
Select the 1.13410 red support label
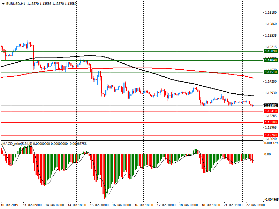pos(271,111)
